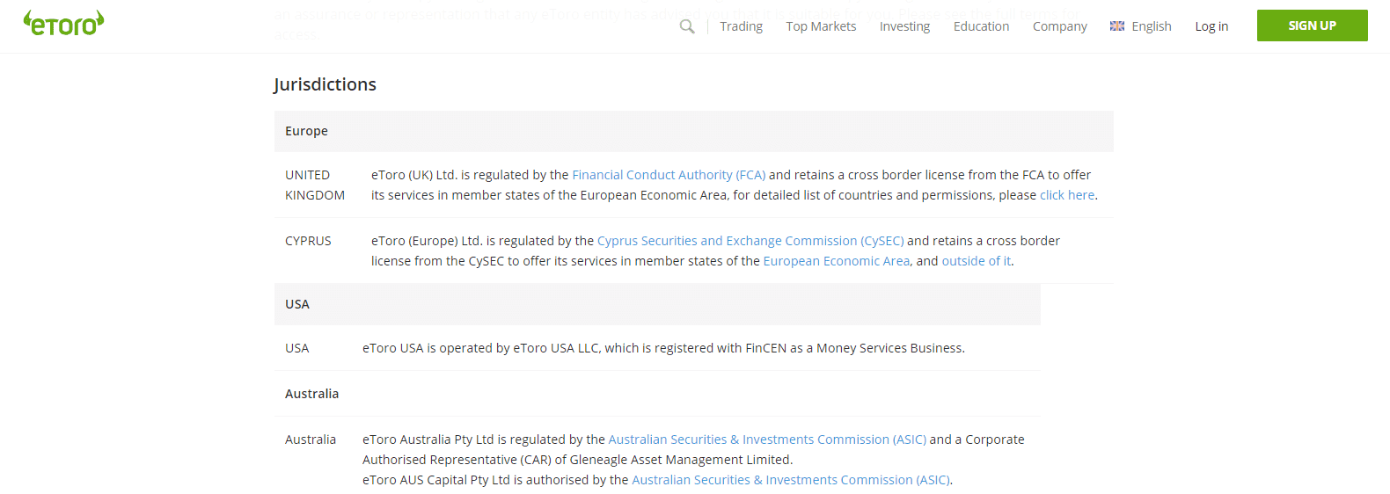This screenshot has width=1390, height=494.
Task: Click the Europe section header
Action: tap(693, 131)
